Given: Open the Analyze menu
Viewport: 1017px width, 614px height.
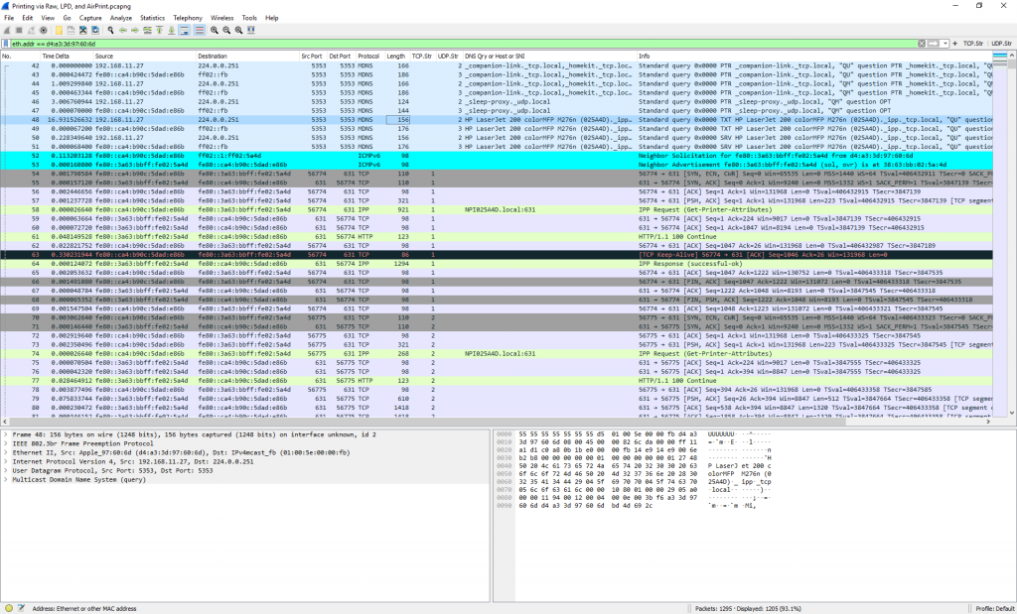Looking at the screenshot, I should pos(120,18).
